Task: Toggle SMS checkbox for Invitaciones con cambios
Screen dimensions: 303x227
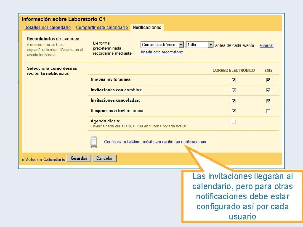Action: pyautogui.click(x=268, y=90)
